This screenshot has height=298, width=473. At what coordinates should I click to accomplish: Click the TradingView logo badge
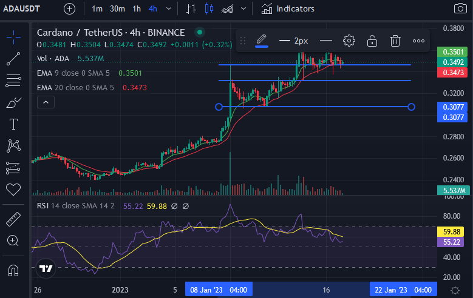click(46, 268)
